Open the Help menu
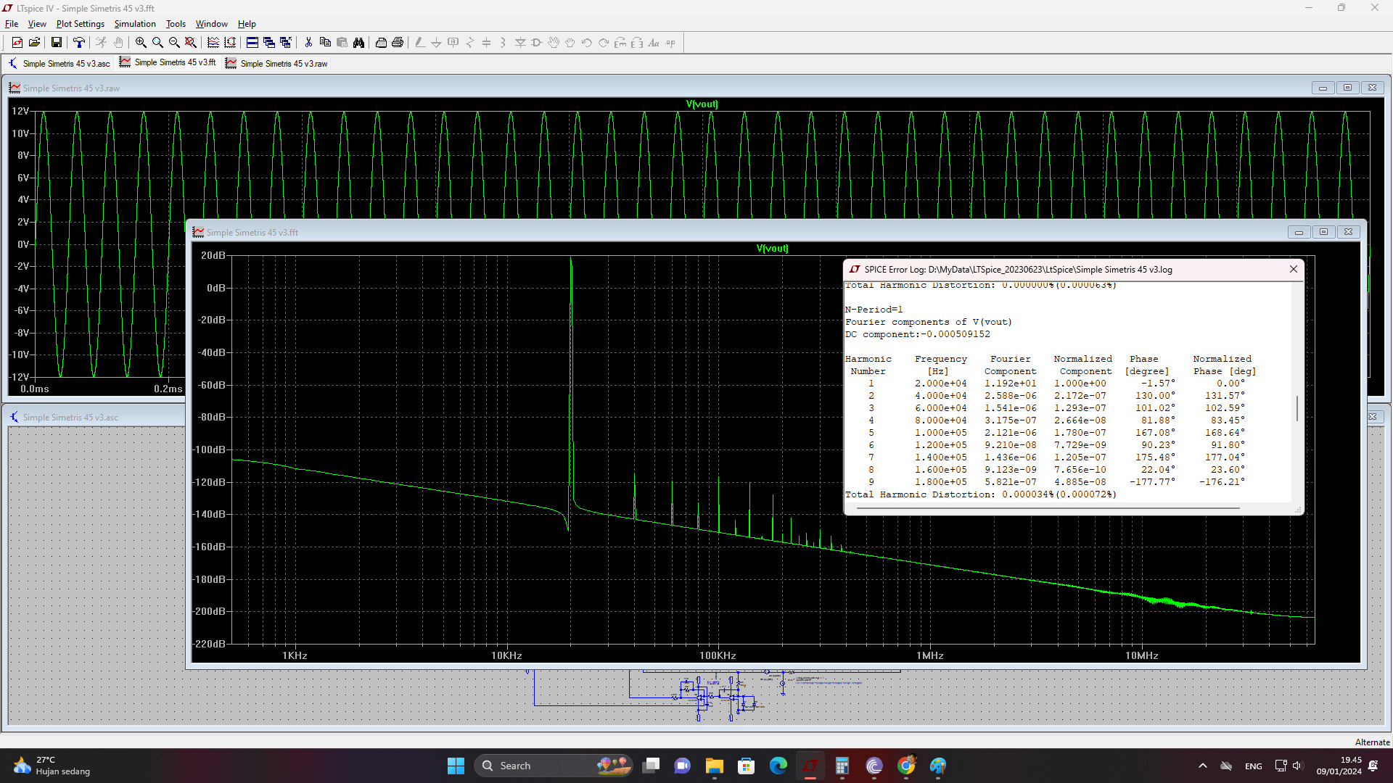 coord(247,24)
